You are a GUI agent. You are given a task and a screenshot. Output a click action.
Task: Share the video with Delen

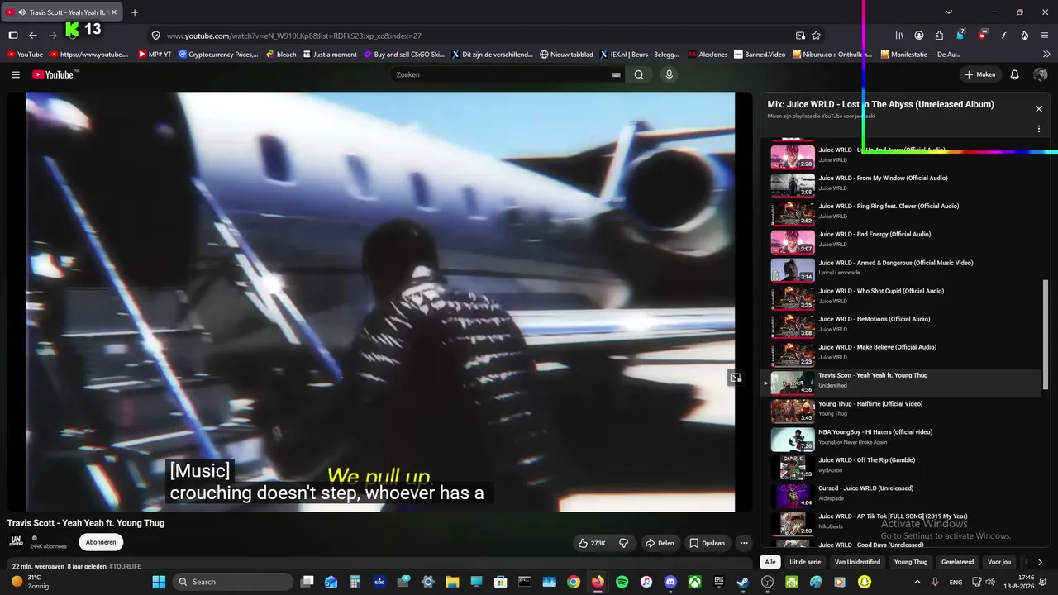coord(660,543)
